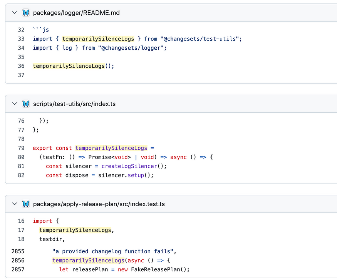Jump to line 32 in README.md

coord(21,30)
